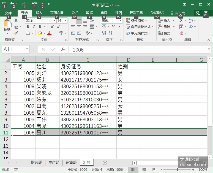The width and height of the screenshot is (213, 173).
Task: Collapse the ribbon with chevron arrow
Action: pos(209,40)
